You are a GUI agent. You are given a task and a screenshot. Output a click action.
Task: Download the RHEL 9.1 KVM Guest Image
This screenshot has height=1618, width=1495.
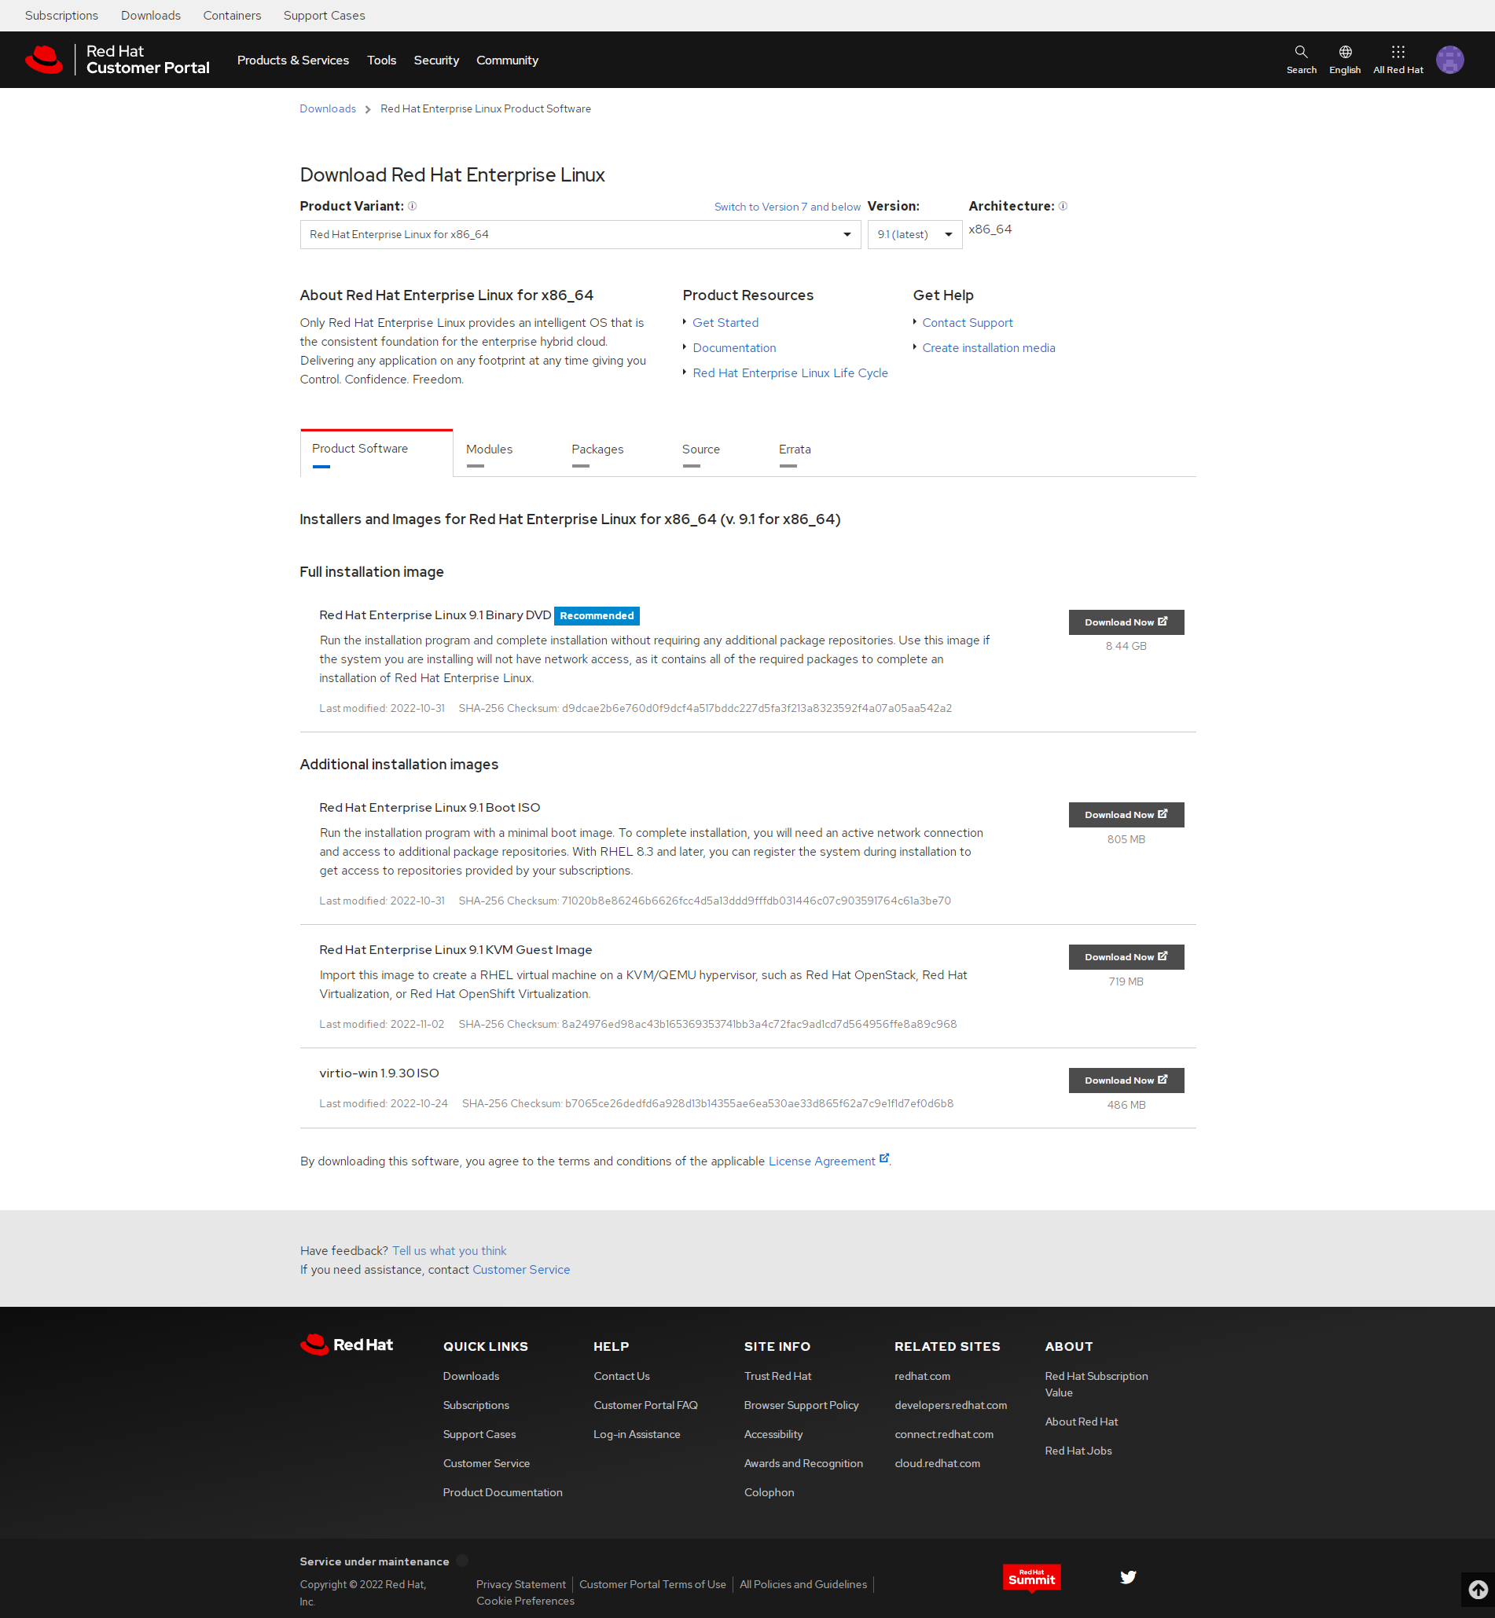click(1126, 957)
